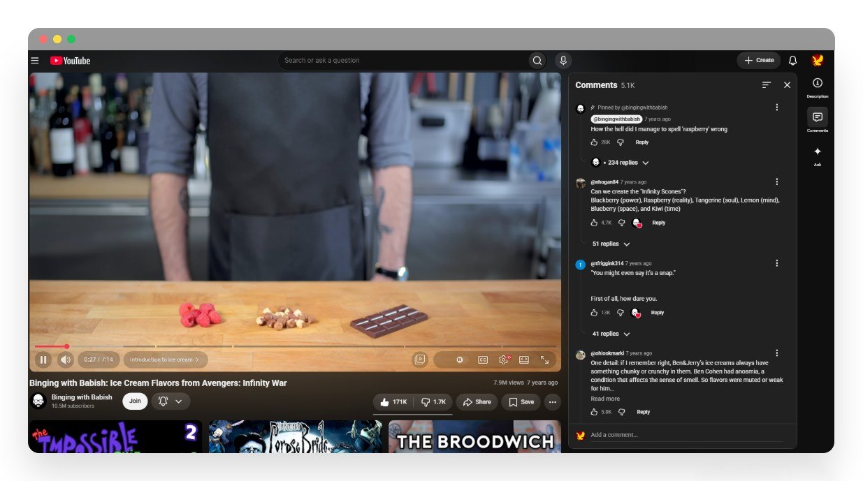This screenshot has width=863, height=481.
Task: Toggle closed captions
Action: (x=483, y=360)
